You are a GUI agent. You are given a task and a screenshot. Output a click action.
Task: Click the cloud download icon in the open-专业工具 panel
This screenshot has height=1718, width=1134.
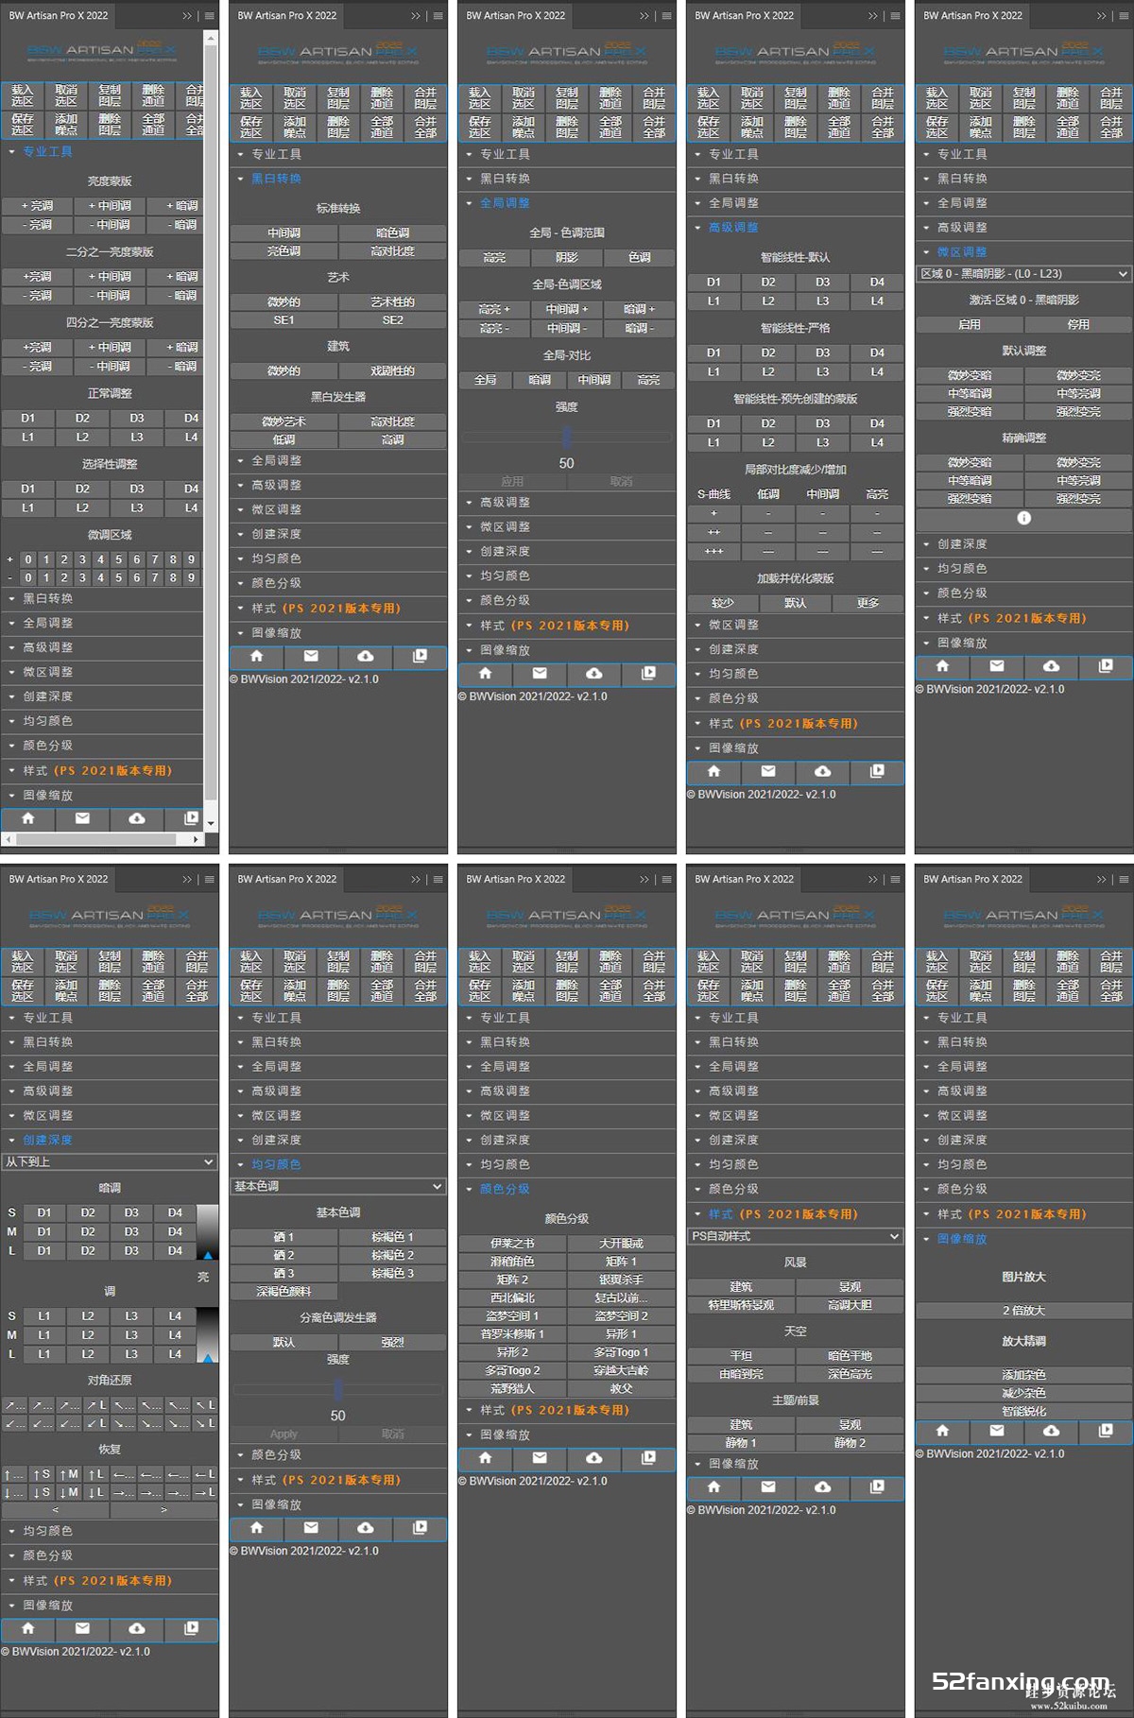[x=137, y=818]
